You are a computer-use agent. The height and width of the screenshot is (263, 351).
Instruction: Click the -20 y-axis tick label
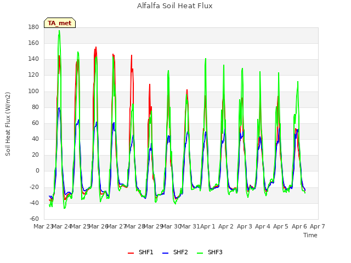pos(34,187)
